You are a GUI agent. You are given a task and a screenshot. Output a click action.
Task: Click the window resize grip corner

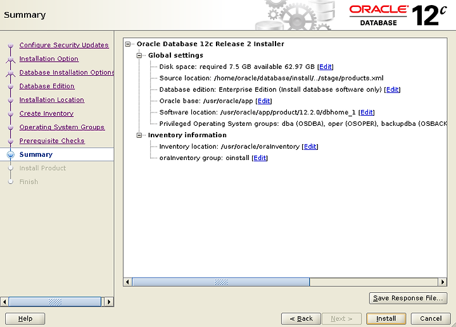click(x=453, y=324)
